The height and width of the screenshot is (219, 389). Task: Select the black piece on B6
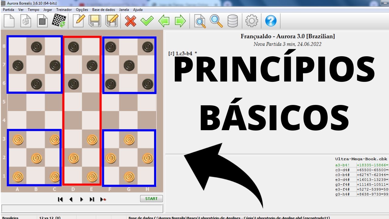point(36,84)
